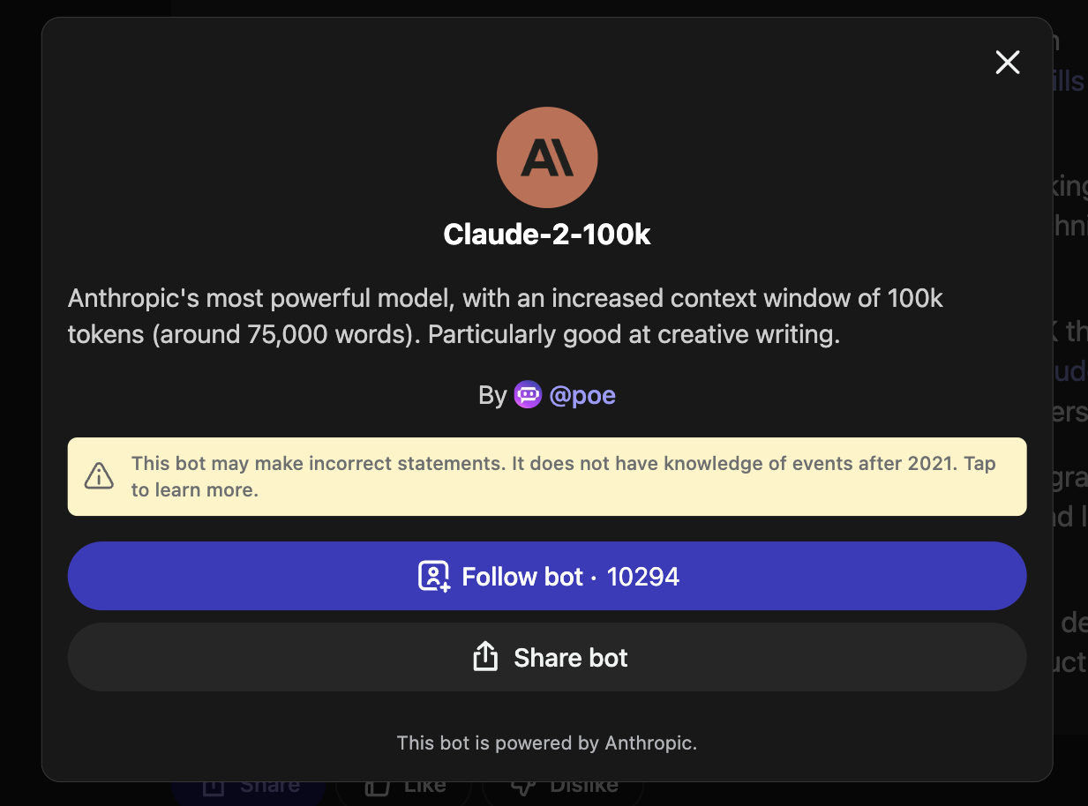Click the Follow bot button
Image resolution: width=1088 pixels, height=806 pixels.
pos(547,576)
